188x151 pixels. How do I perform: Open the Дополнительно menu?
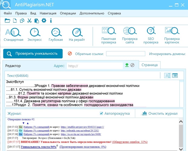coord(92,13)
